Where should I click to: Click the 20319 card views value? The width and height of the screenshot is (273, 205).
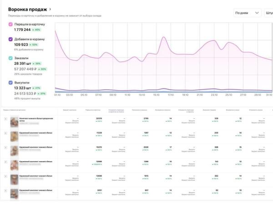pyautogui.click(x=99, y=118)
